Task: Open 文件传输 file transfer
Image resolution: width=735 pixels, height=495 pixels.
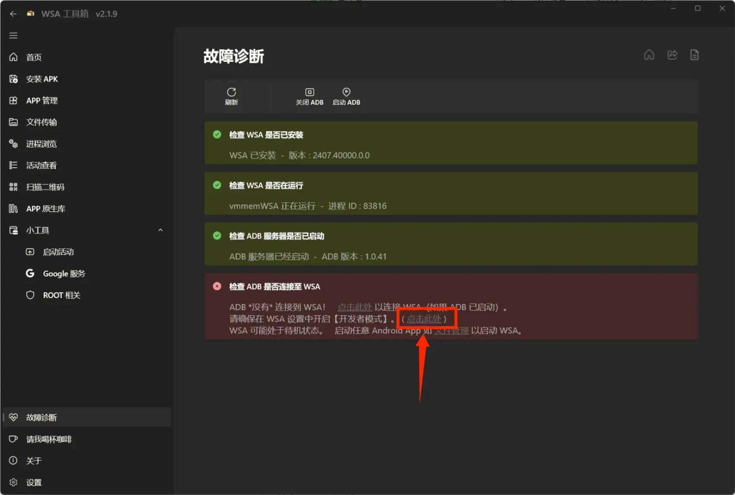Action: click(86, 122)
